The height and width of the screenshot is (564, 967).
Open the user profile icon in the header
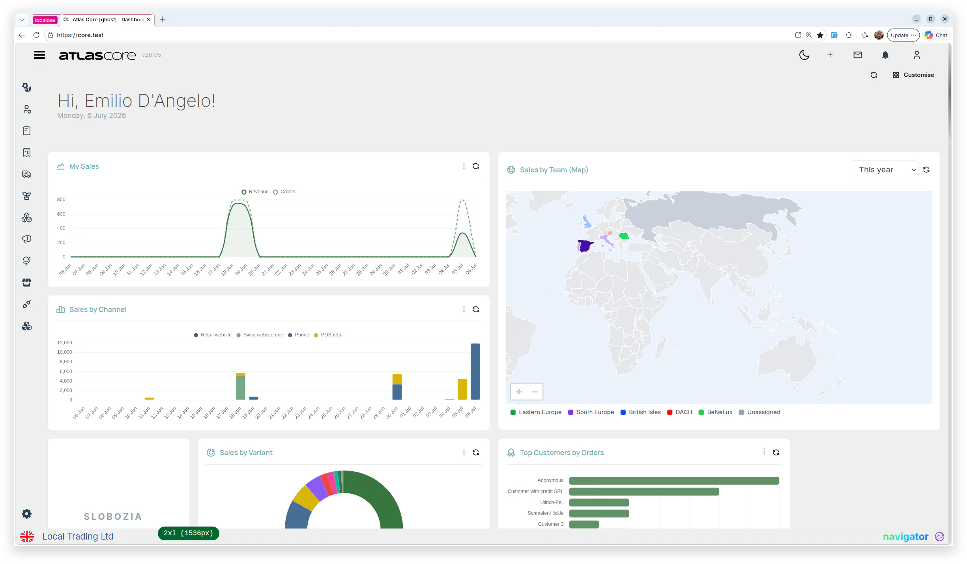coord(917,55)
